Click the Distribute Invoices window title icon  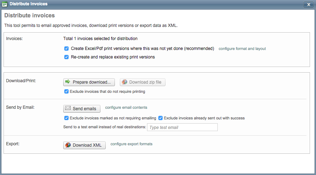(5, 4)
